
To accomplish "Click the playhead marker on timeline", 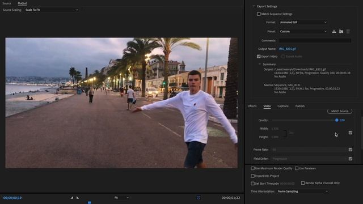I will pyautogui.click(x=90, y=203).
